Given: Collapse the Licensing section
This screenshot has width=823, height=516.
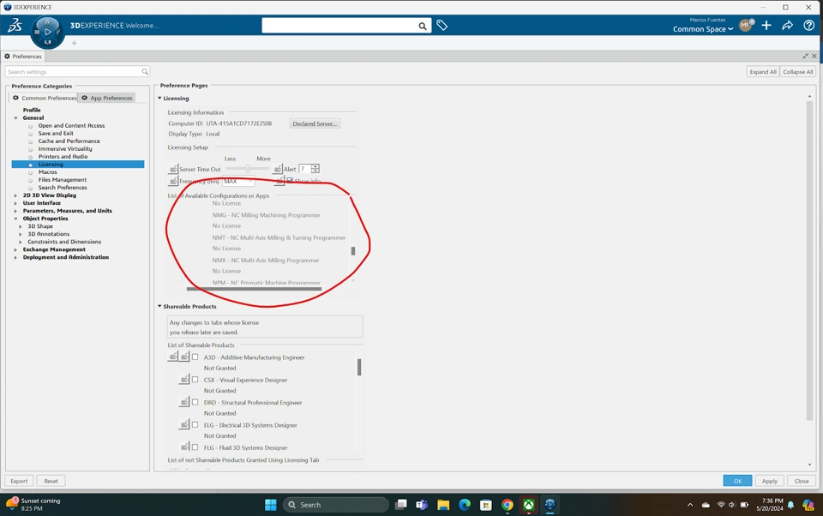Looking at the screenshot, I should pyautogui.click(x=159, y=99).
